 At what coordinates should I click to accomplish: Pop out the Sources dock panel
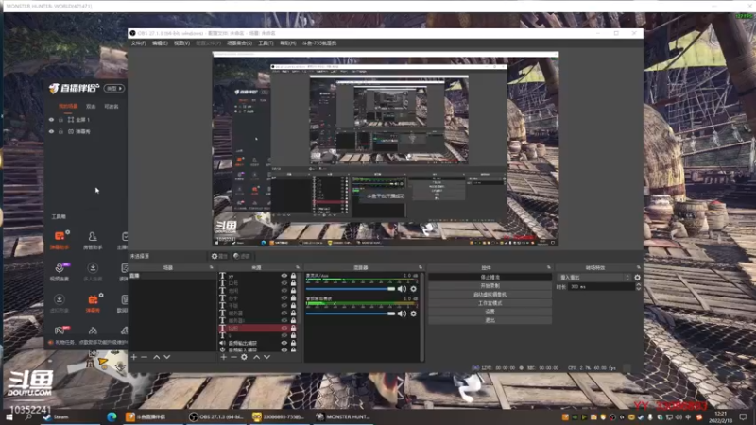[298, 267]
